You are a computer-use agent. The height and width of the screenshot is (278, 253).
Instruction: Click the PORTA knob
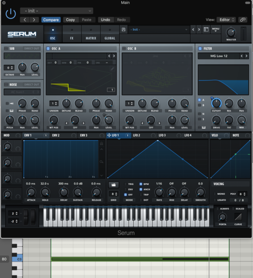tap(222, 217)
